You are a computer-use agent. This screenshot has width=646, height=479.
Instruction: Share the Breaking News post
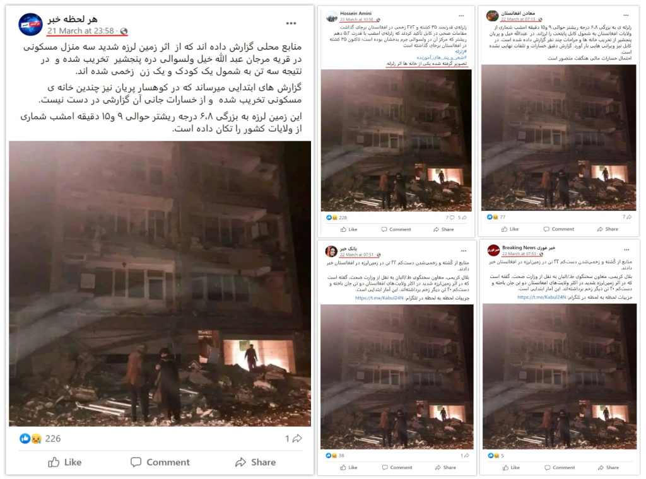tap(608, 468)
